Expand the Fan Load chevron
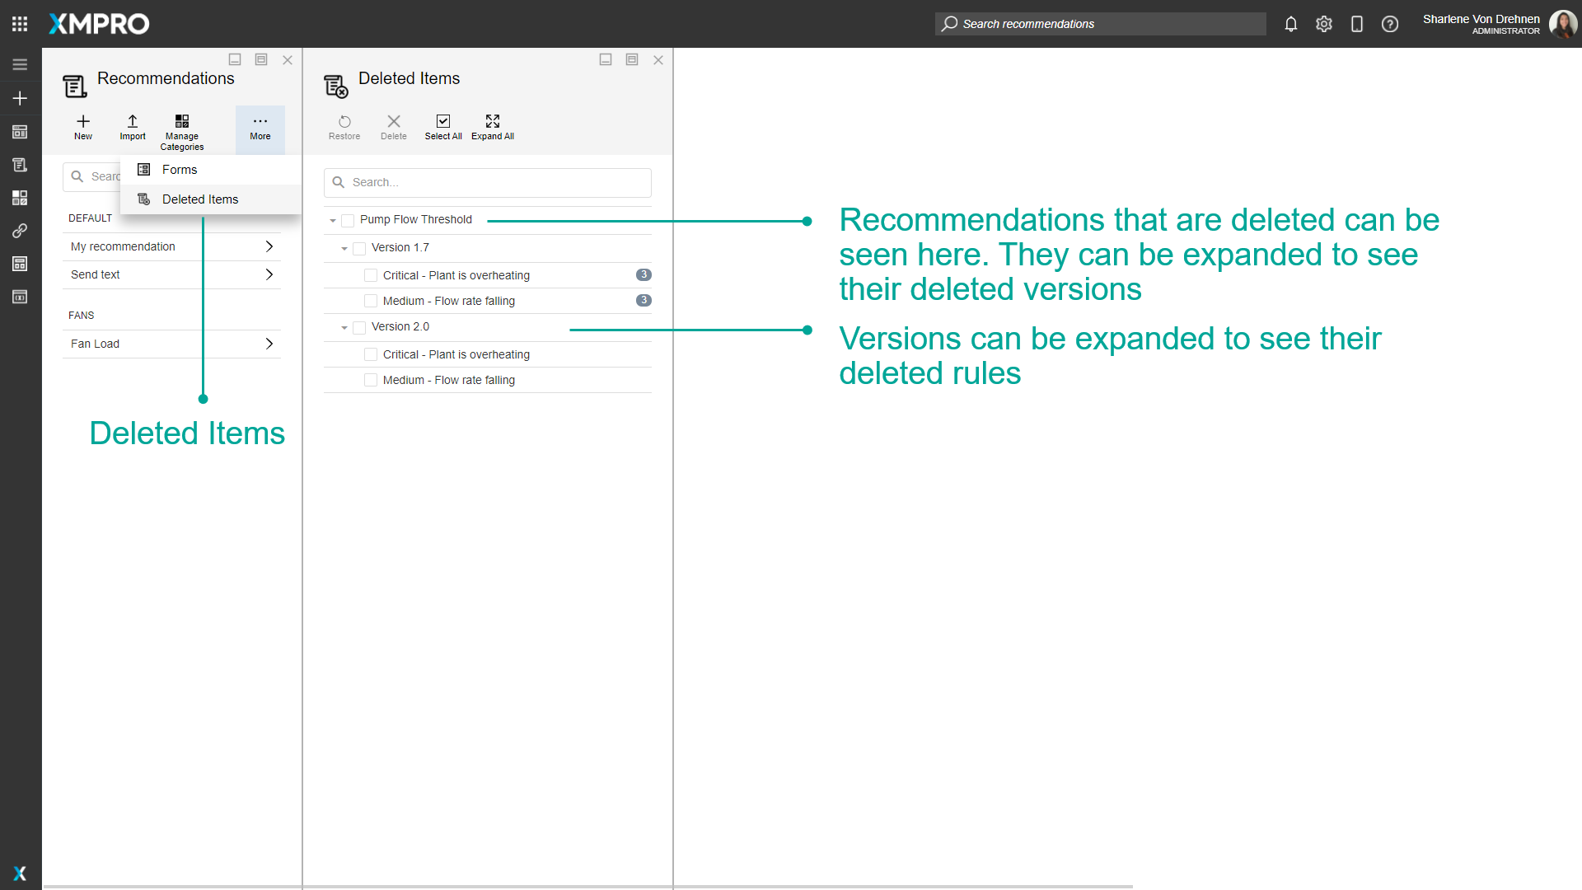The image size is (1582, 890). 269,344
